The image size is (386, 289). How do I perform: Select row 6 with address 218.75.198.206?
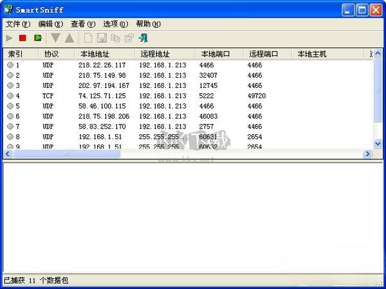tap(188, 116)
